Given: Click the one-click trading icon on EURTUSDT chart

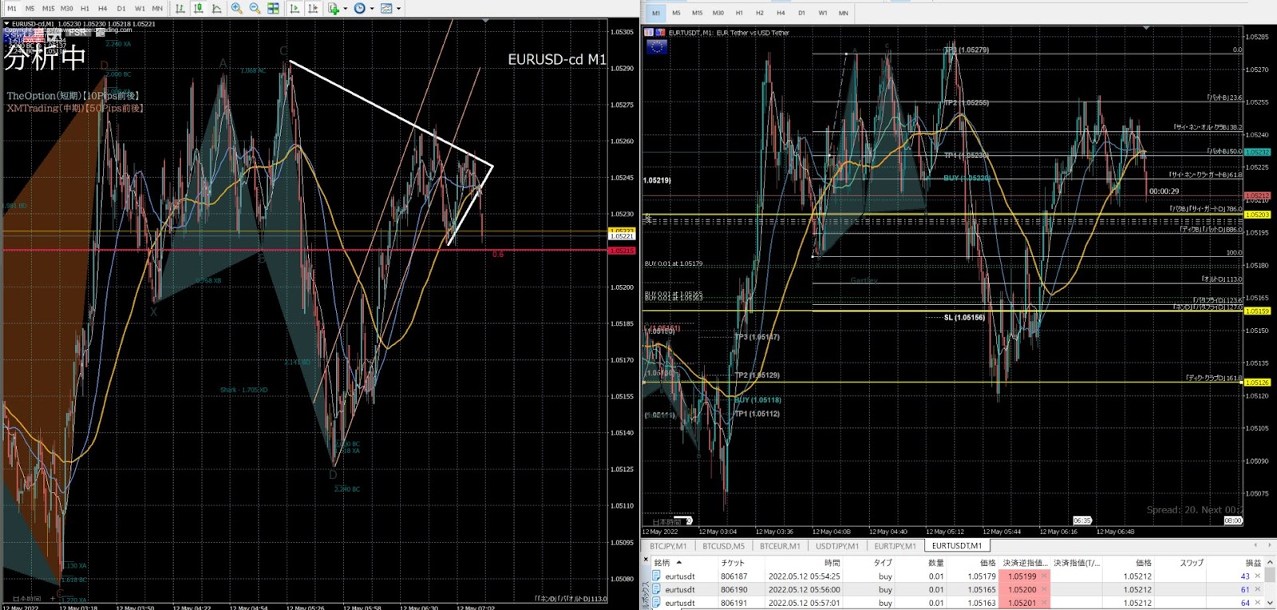Looking at the screenshot, I should [x=649, y=33].
